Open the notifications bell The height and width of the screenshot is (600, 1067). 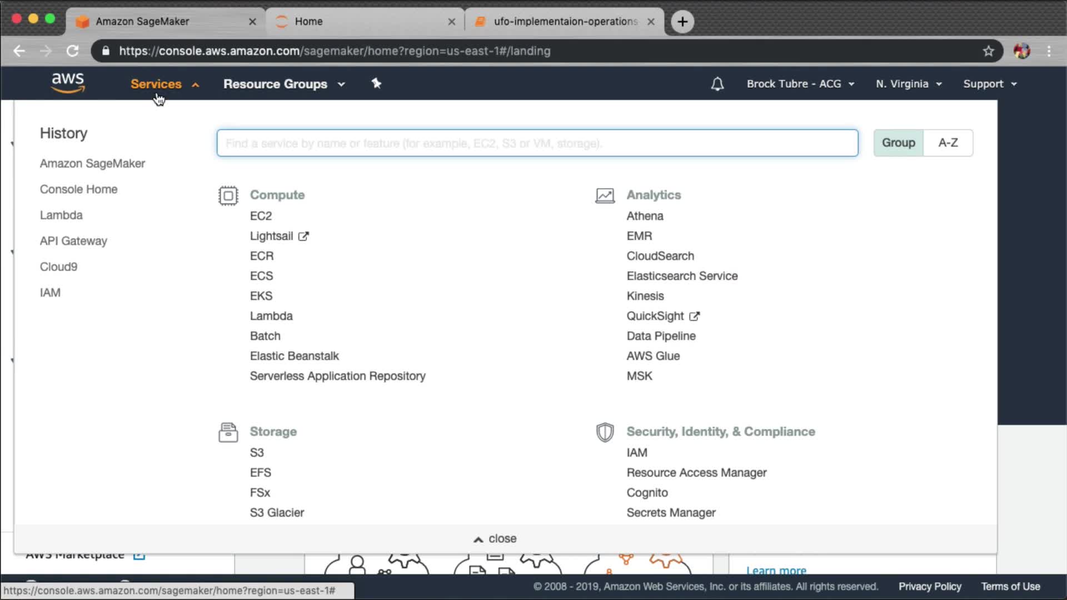point(717,84)
